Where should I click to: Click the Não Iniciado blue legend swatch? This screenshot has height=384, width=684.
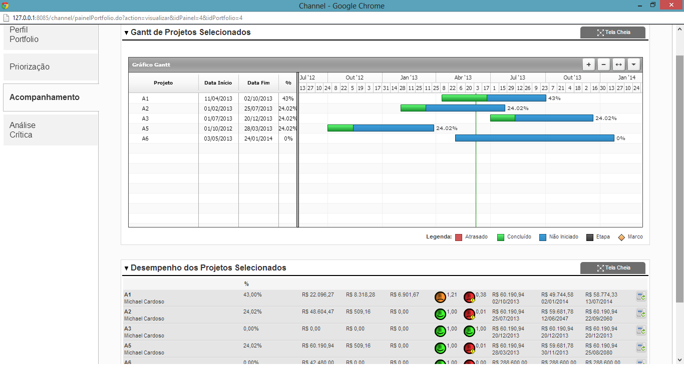tap(543, 237)
